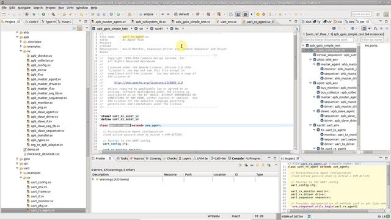
Task: Open the default dropdown in the toolbar
Action: point(192,15)
